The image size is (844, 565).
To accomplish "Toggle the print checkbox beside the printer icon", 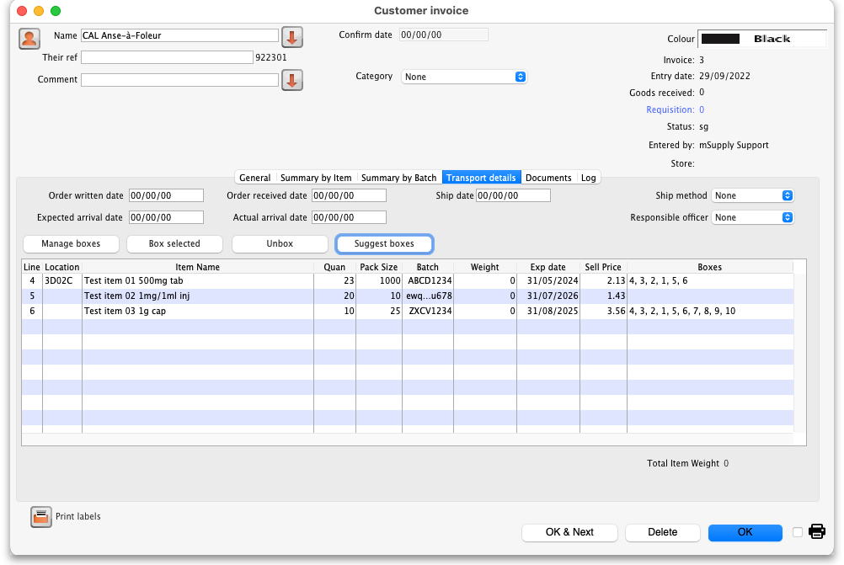I will [x=798, y=532].
